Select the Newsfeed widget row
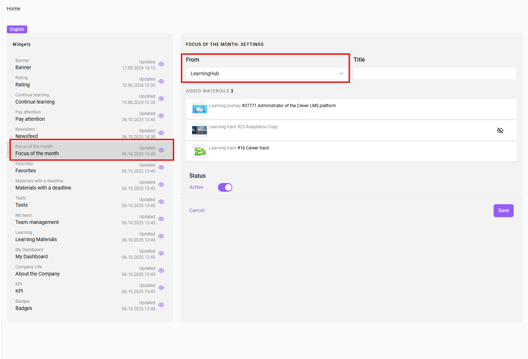This screenshot has height=359, width=528. coord(90,133)
